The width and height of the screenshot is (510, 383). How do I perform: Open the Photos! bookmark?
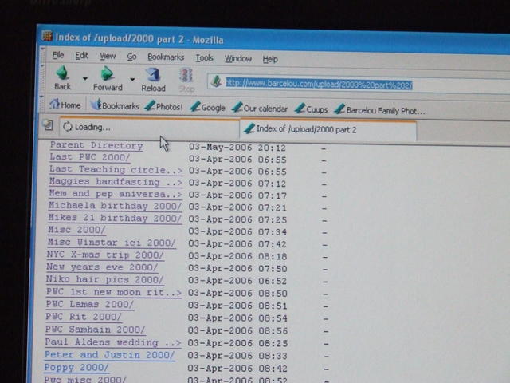[x=163, y=107]
